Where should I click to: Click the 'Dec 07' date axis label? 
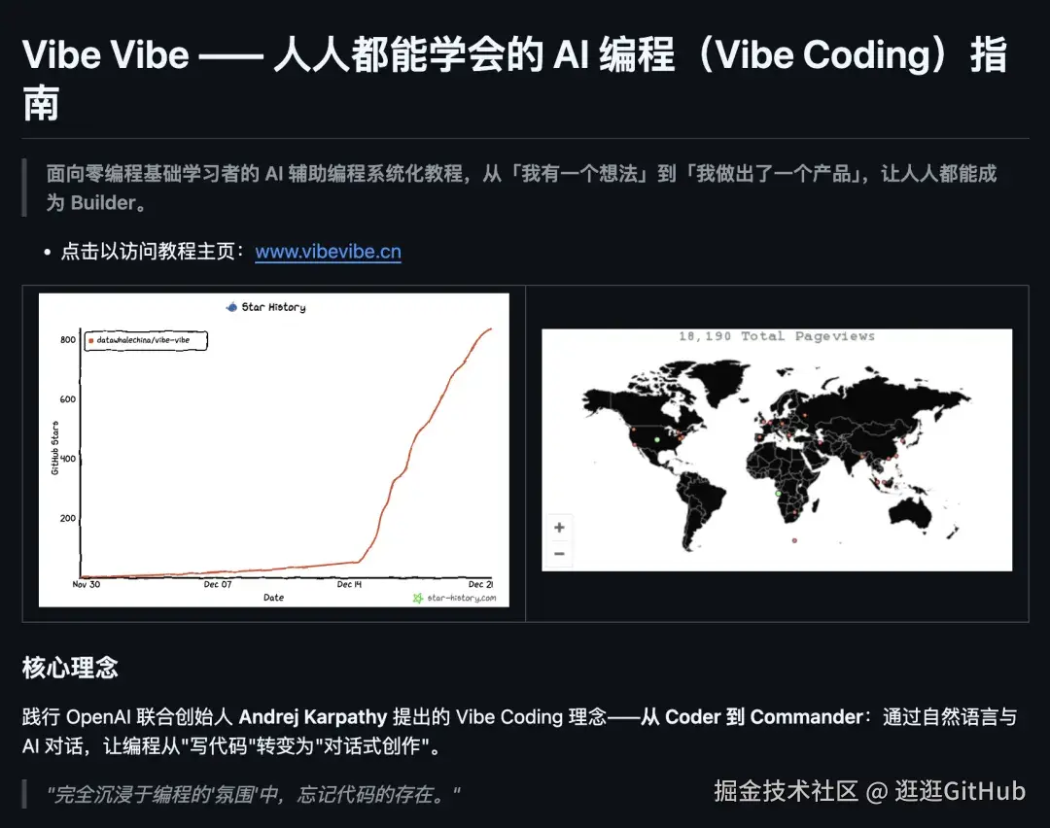pos(218,584)
